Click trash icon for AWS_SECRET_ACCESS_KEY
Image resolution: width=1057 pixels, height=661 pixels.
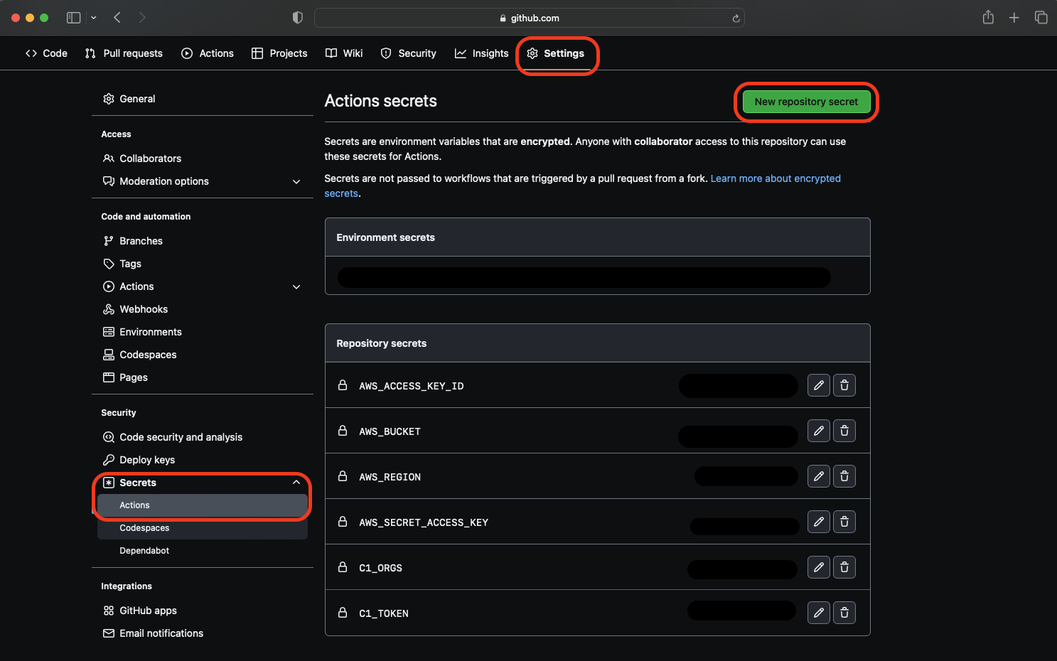(x=844, y=522)
